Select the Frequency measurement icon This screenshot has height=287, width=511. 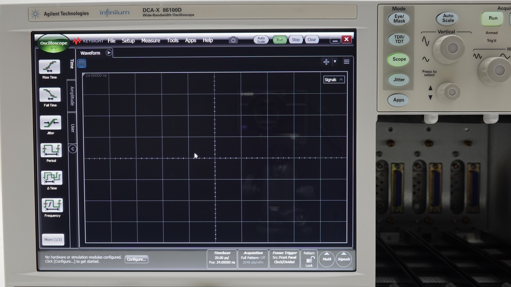(x=52, y=205)
